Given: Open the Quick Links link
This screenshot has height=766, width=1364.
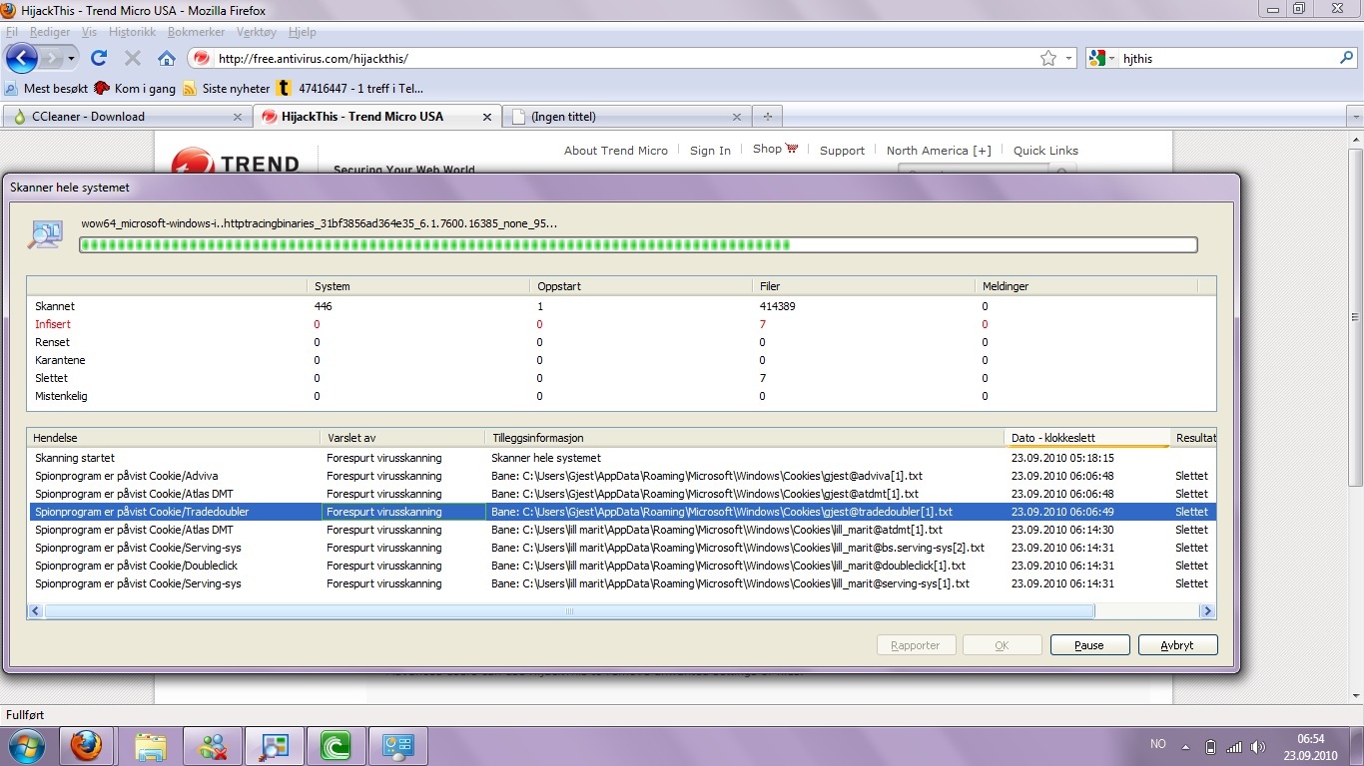Looking at the screenshot, I should tap(1045, 151).
